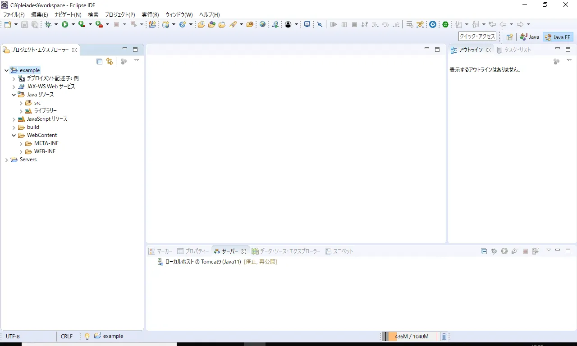This screenshot has height=346, width=577.
Task: Click collapse icon in Servers view toolbar
Action: click(484, 251)
